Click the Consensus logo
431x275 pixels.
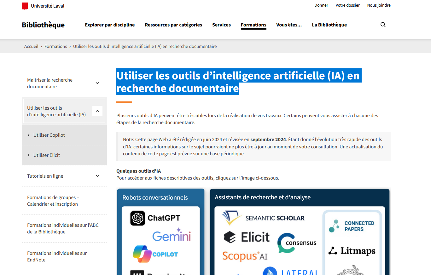click(x=297, y=243)
